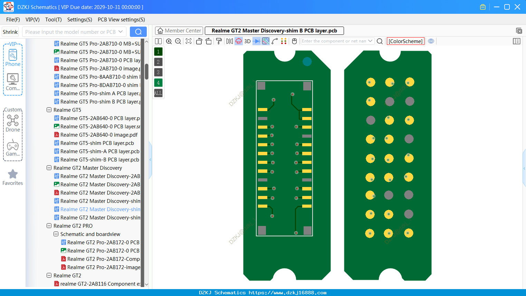Open the VIP(V) menu
Image resolution: width=526 pixels, height=296 pixels.
pyautogui.click(x=32, y=20)
